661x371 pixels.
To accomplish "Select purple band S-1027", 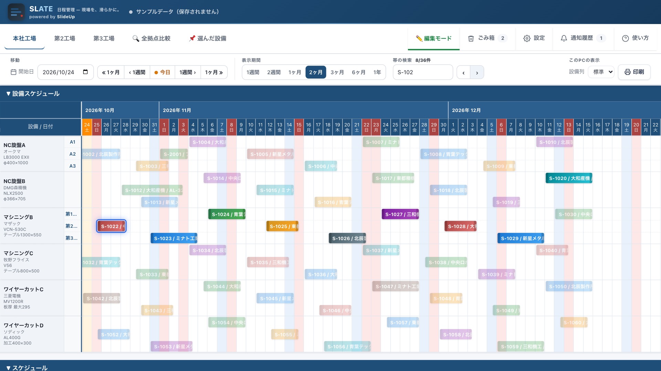I will pos(400,214).
